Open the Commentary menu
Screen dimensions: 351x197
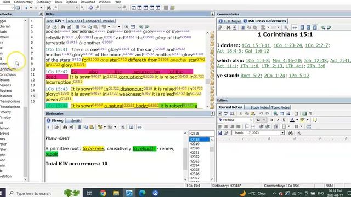[23, 2]
